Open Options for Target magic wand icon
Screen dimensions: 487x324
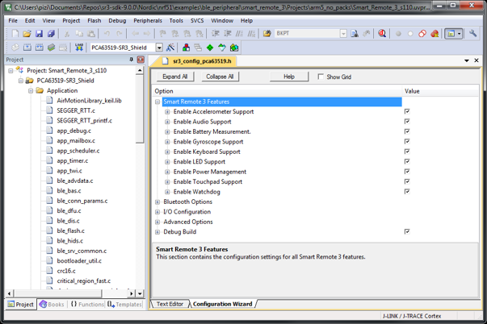tap(170, 48)
